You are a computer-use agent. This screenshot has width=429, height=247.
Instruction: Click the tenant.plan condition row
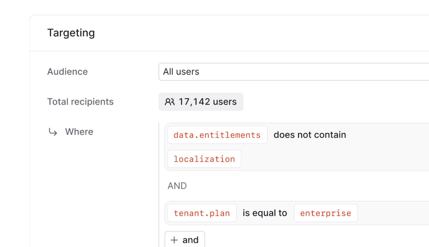[381, 213]
